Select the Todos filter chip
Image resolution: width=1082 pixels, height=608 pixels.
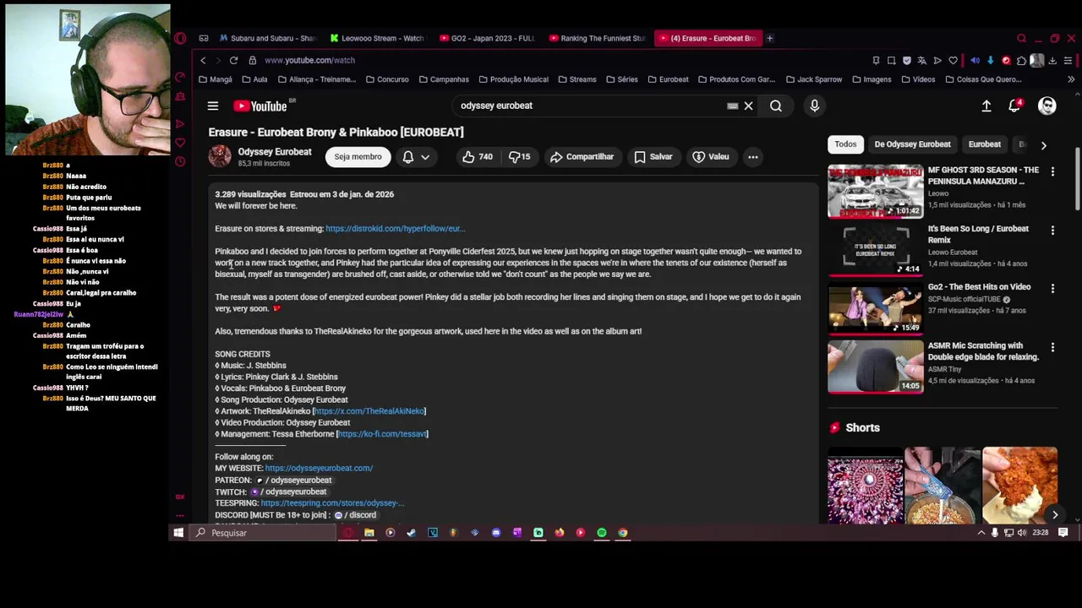tap(845, 144)
